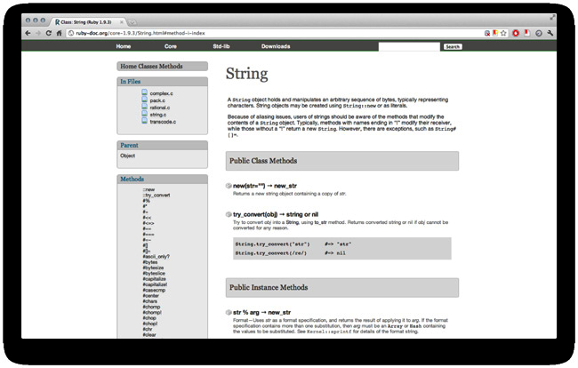
Task: Go to the Downloads navigation item
Action: coord(275,46)
